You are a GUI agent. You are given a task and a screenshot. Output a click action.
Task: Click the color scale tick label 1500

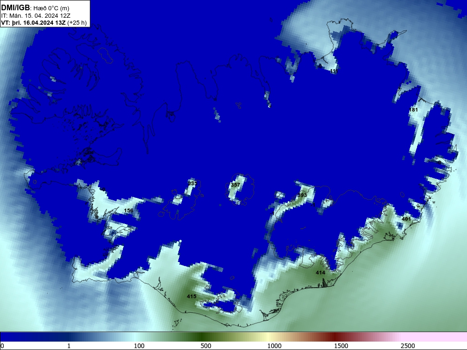[x=341, y=346]
